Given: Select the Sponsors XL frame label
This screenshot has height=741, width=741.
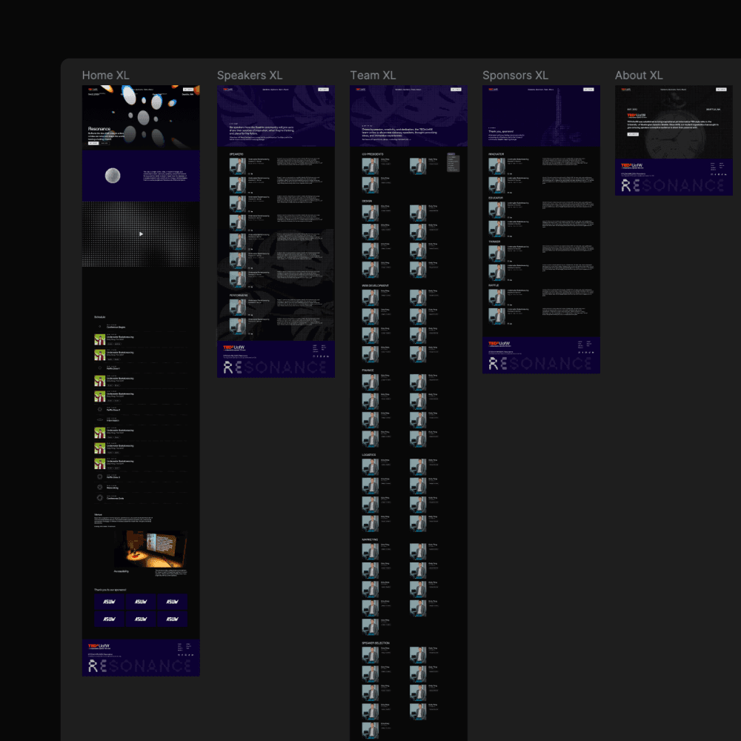Looking at the screenshot, I should tap(515, 76).
